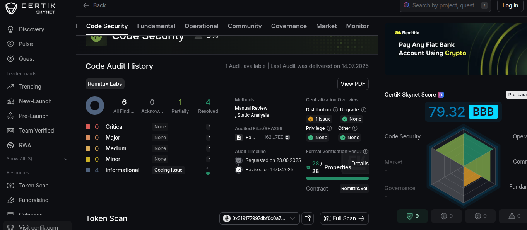The image size is (527, 230).
Task: Click the Skynet score 79.32 value
Action: (447, 112)
